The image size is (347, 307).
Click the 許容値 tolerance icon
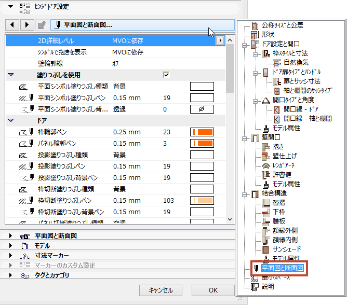(x=266, y=175)
